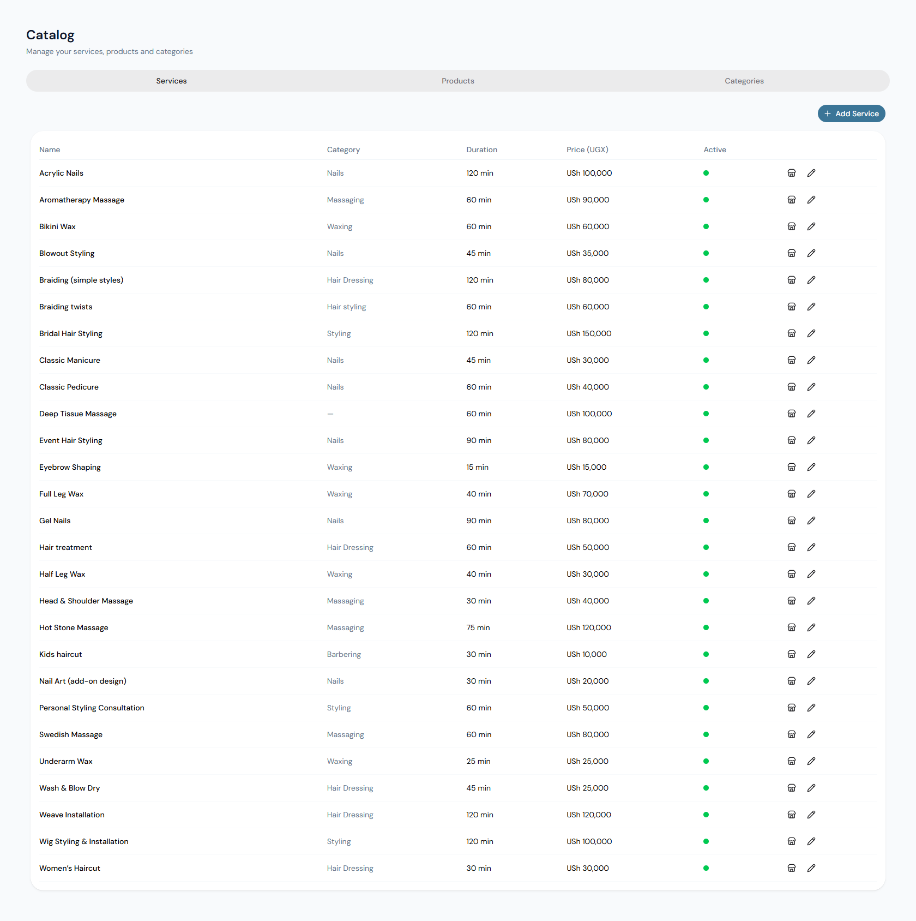Click the Active column header
The width and height of the screenshot is (916, 921).
(715, 149)
